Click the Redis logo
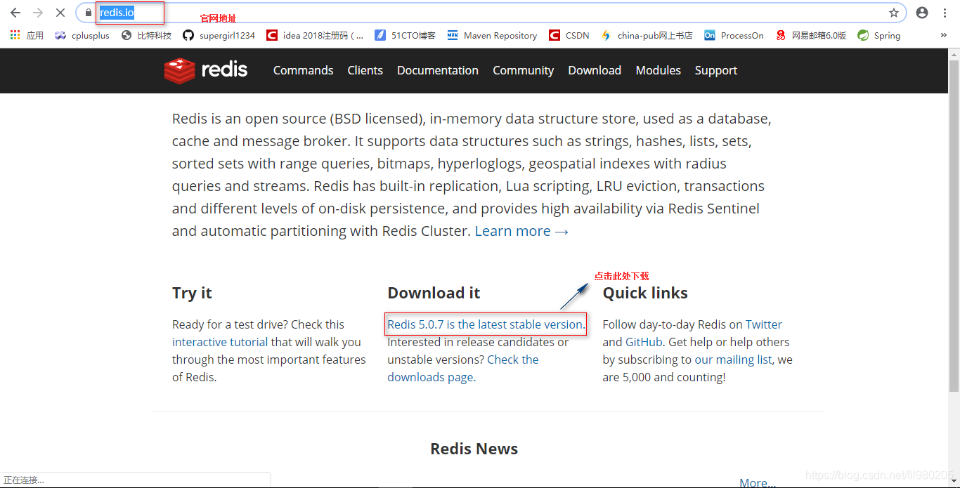This screenshot has height=488, width=960. coord(206,70)
